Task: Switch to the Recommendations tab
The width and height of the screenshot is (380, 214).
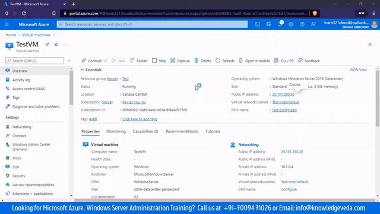Action: click(x=182, y=131)
